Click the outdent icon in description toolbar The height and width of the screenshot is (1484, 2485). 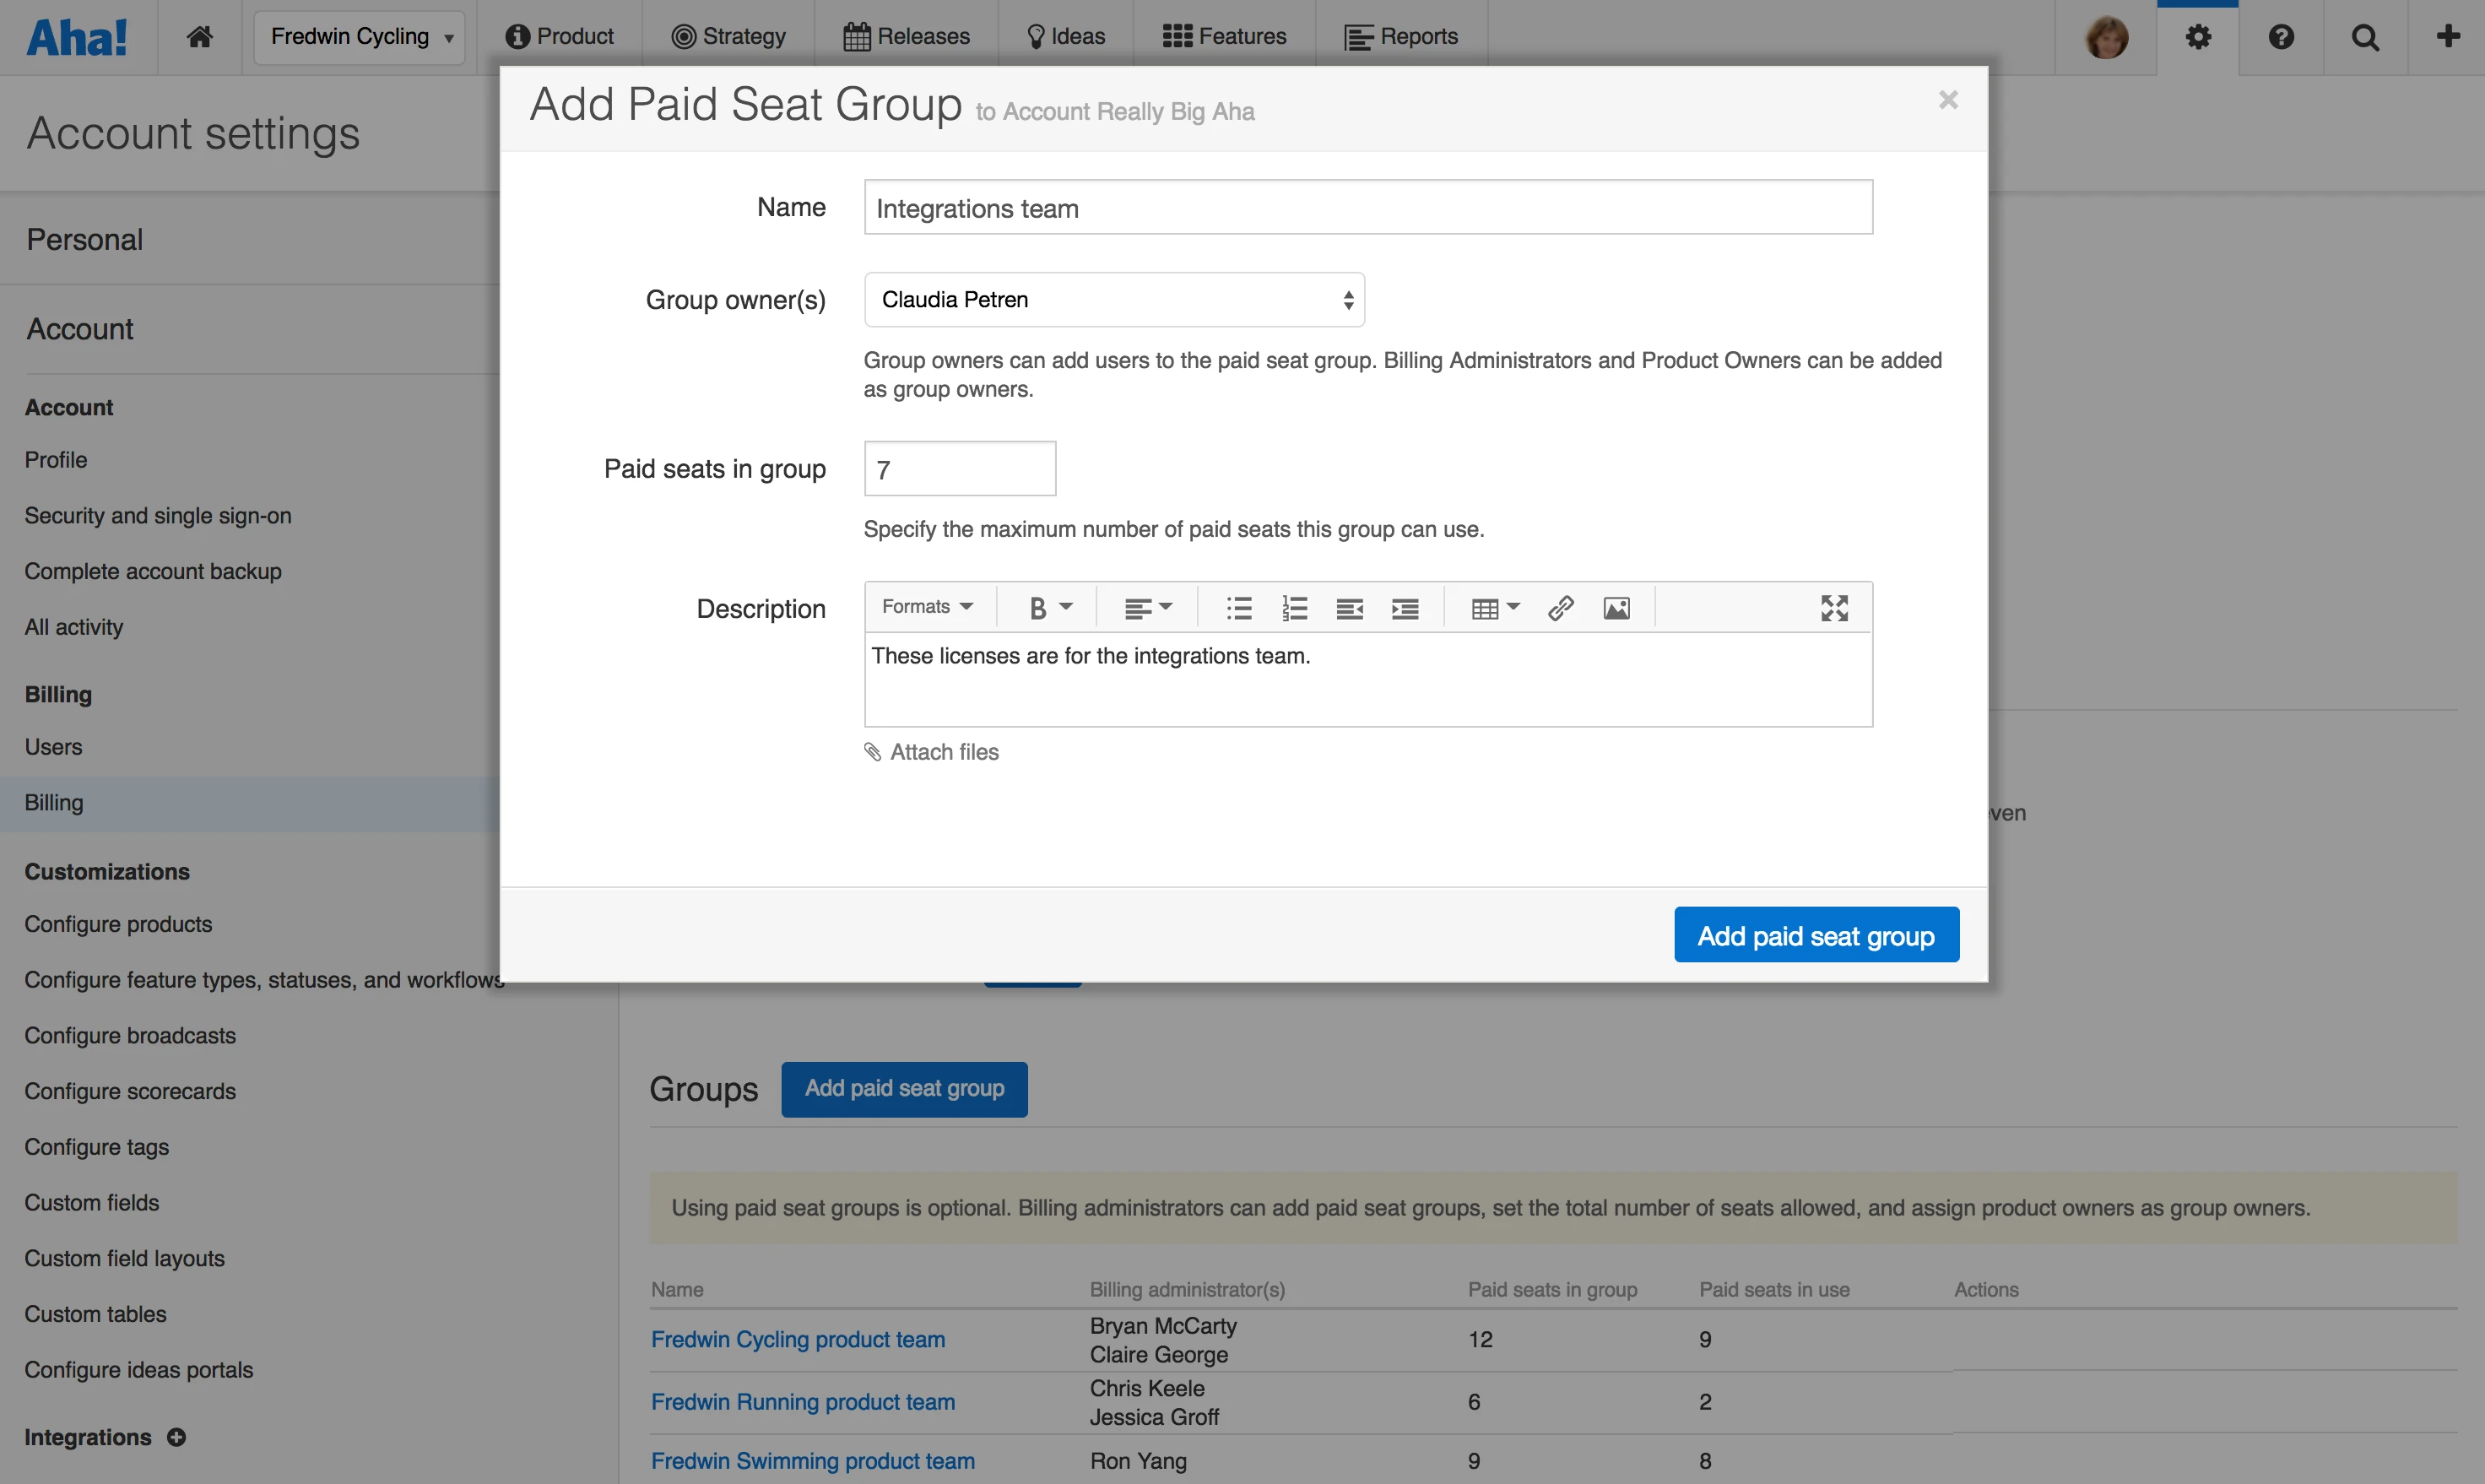tap(1349, 607)
